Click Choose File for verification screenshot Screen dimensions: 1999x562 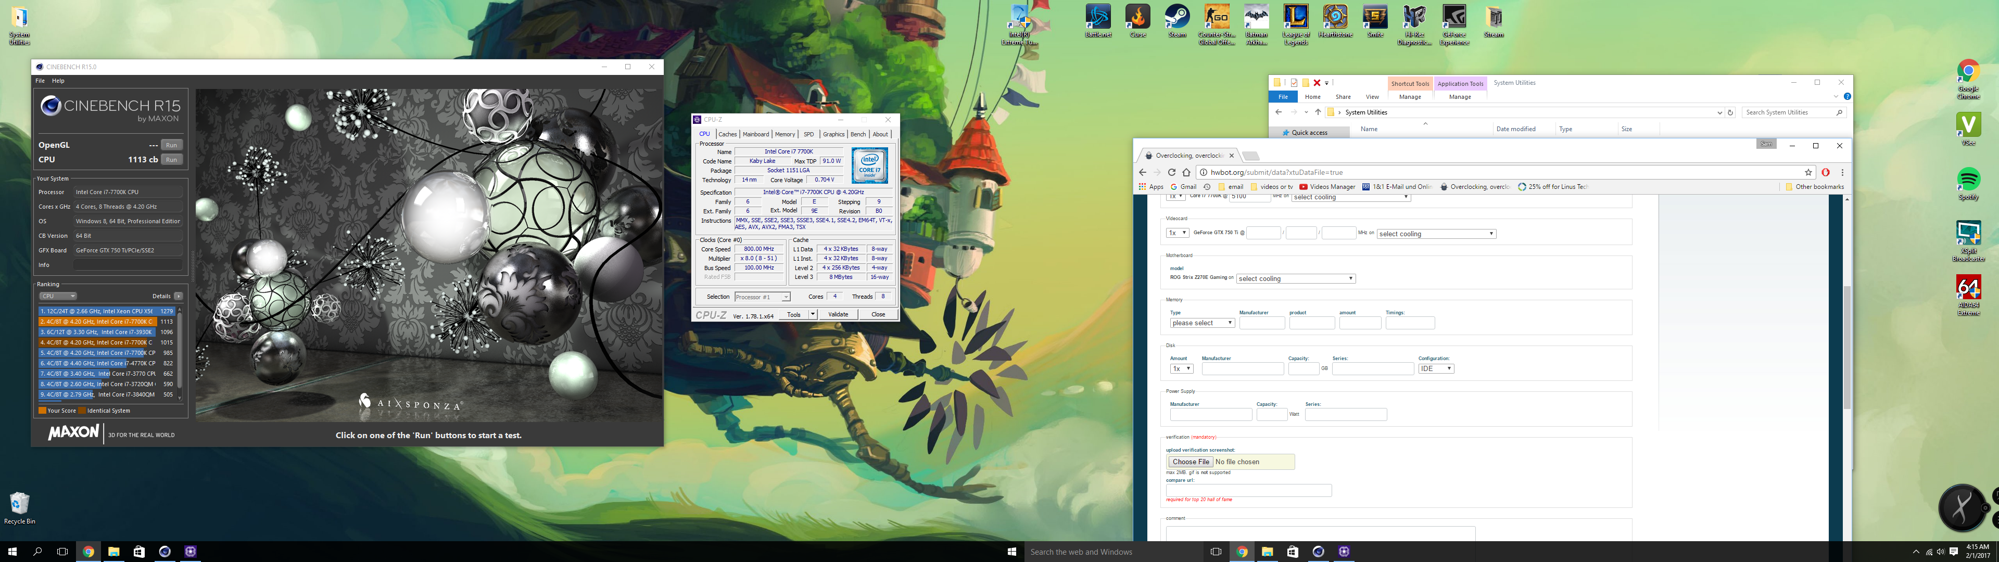pos(1191,462)
